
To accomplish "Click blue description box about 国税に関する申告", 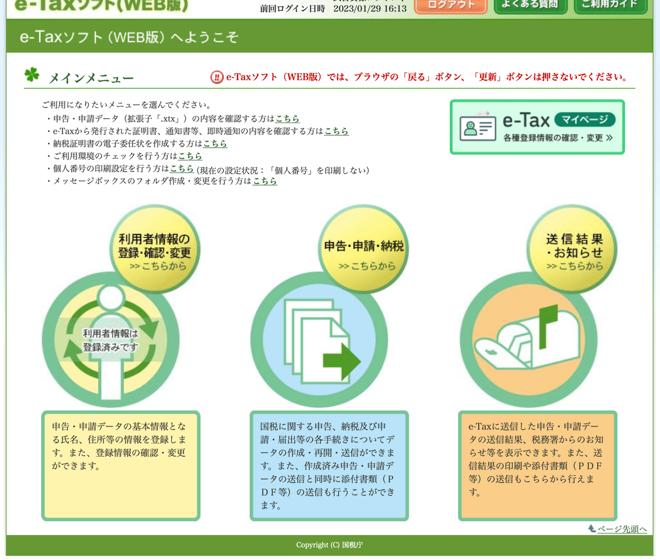I will (x=329, y=465).
